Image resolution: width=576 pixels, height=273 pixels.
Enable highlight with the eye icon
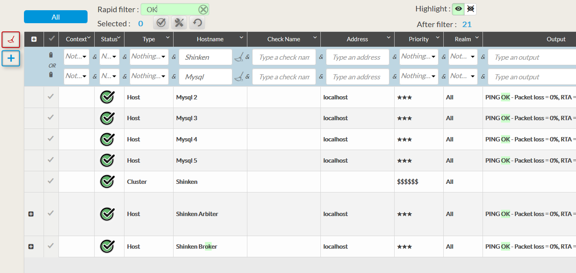click(458, 9)
